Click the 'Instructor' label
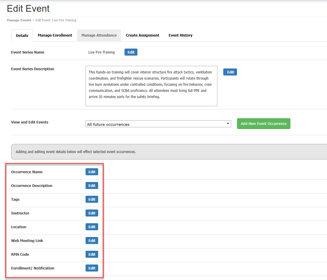The height and width of the screenshot is (280, 327). point(20,213)
